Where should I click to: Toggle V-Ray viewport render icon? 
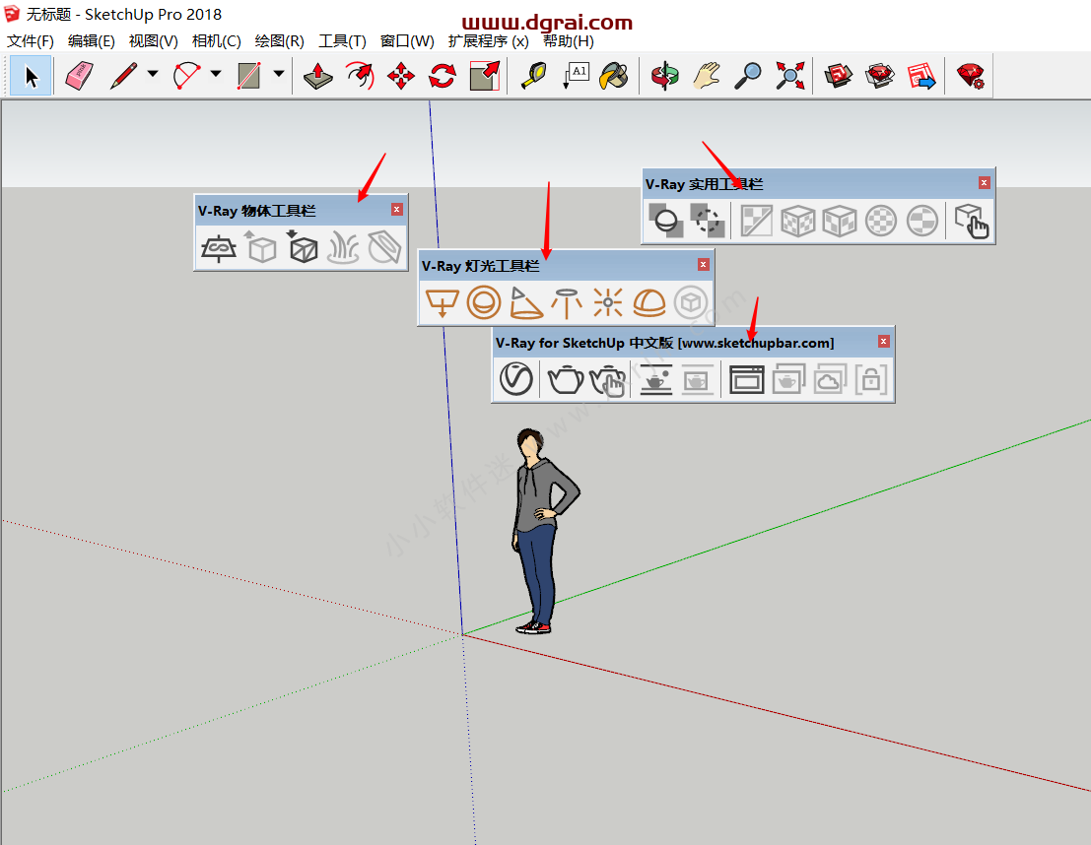point(655,379)
